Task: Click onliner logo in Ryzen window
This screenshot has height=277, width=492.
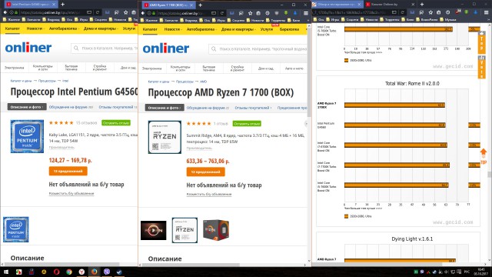Action: point(166,48)
